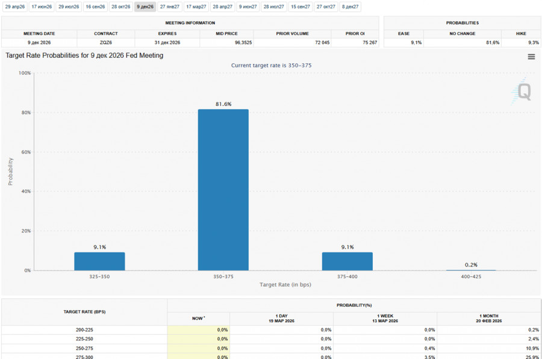Select the 15 сен27 meeting tab
This screenshot has height=359, width=542.
[x=301, y=7]
